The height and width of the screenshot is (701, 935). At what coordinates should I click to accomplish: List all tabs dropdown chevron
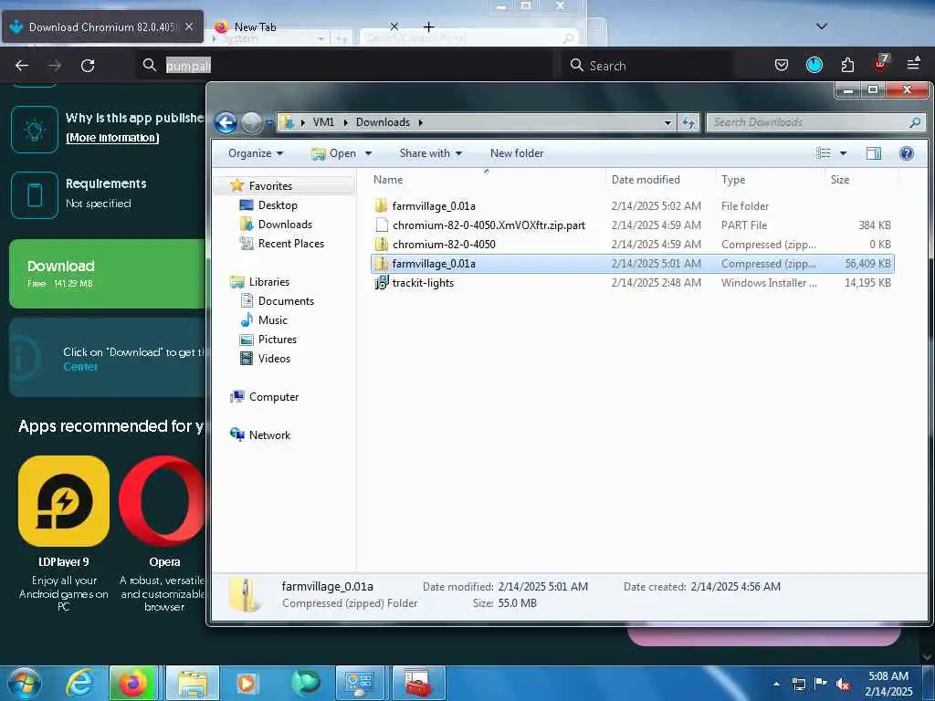click(822, 26)
